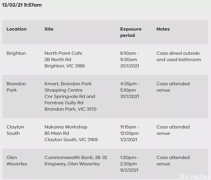Screen dimensions: 211x180
Task: Select the Brandon Park location cell
Action: 16,87
